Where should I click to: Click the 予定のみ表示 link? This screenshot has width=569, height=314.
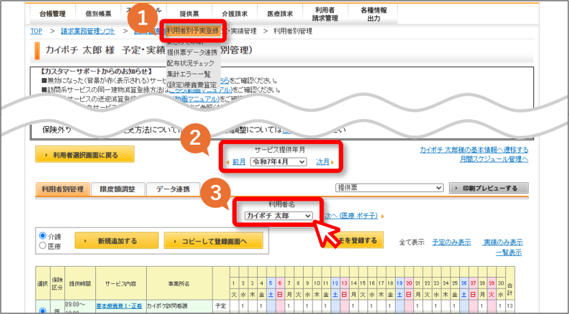point(451,242)
